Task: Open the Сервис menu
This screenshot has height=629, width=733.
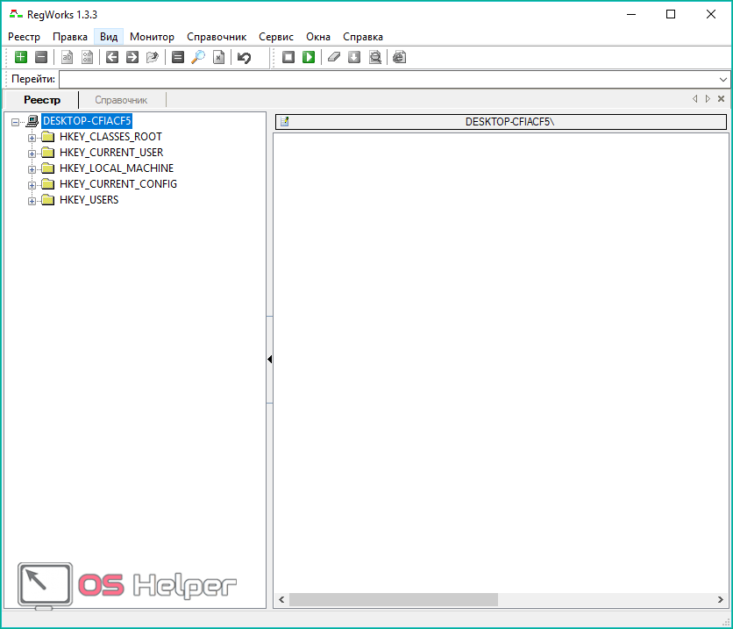Action: pos(275,37)
